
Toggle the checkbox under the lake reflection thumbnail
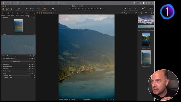[x=142, y=47]
